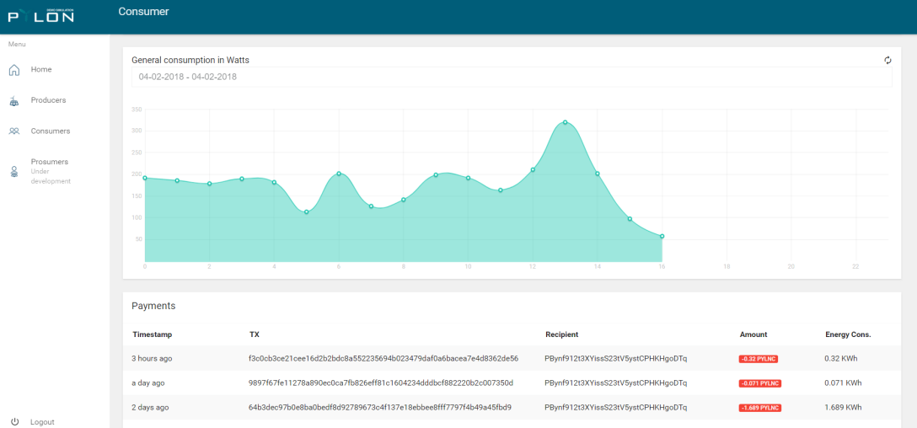Click the -1.689 PYLNC amount badge
The image size is (917, 428).
760,408
